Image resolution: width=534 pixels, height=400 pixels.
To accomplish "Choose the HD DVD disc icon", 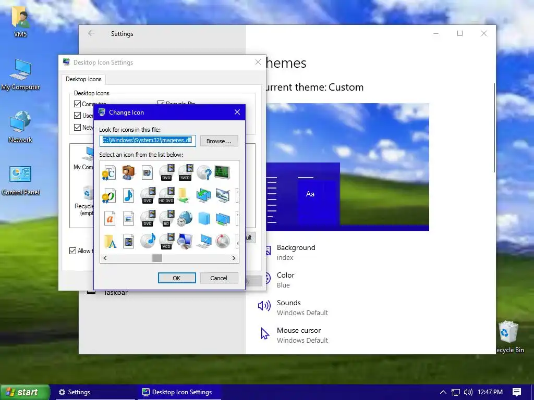I will tap(166, 196).
